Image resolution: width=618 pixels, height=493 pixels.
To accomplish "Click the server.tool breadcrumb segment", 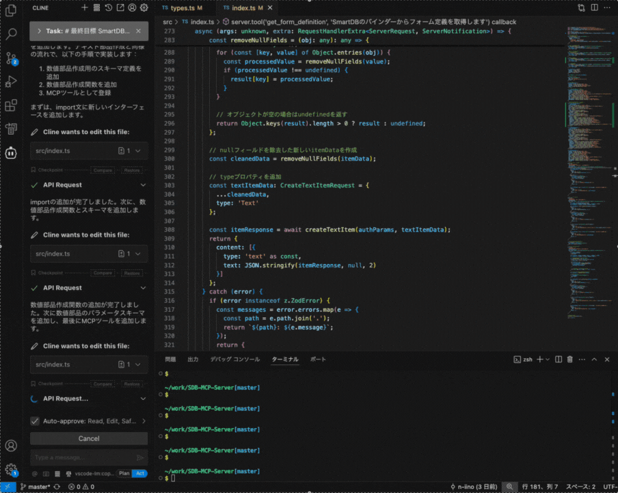I will (x=369, y=22).
